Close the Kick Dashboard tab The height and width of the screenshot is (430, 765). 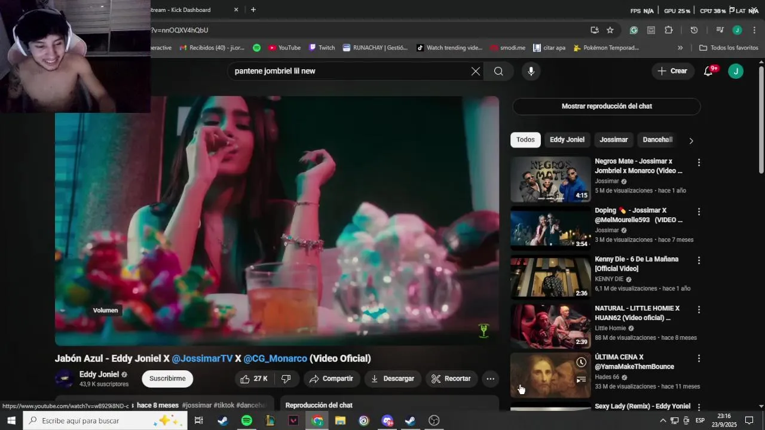pyautogui.click(x=236, y=10)
